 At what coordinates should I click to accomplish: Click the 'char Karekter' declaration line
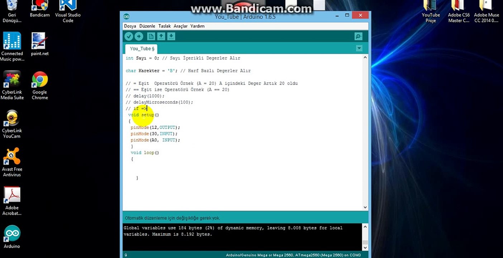[188, 71]
